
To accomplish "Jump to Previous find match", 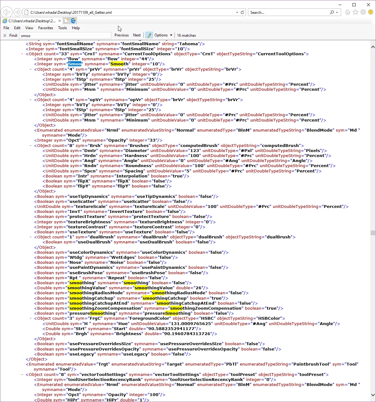I will (121, 35).
